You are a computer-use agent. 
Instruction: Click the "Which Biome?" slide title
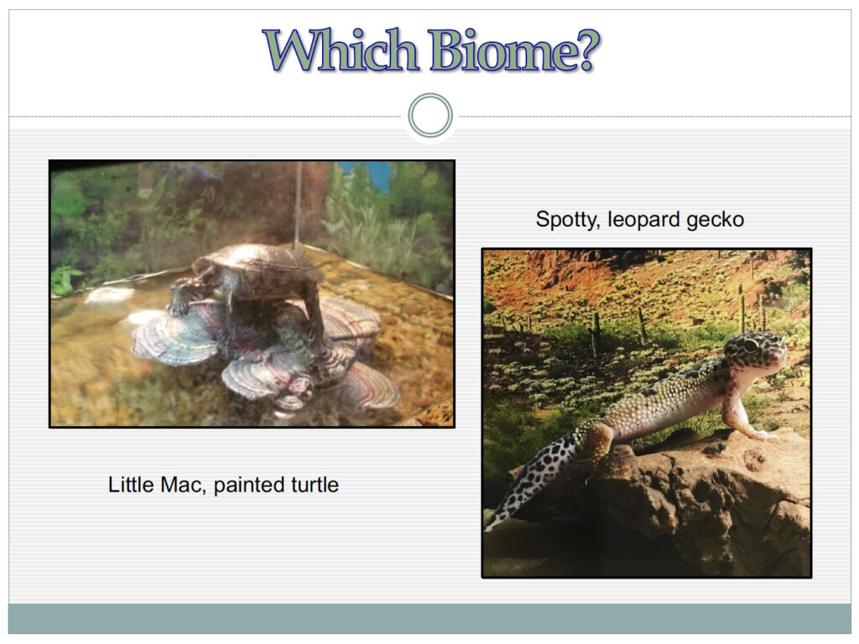click(x=430, y=50)
